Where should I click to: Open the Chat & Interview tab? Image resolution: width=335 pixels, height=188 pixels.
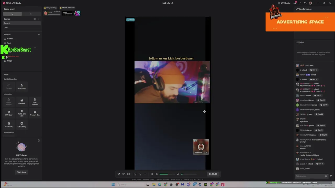pos(67,8)
